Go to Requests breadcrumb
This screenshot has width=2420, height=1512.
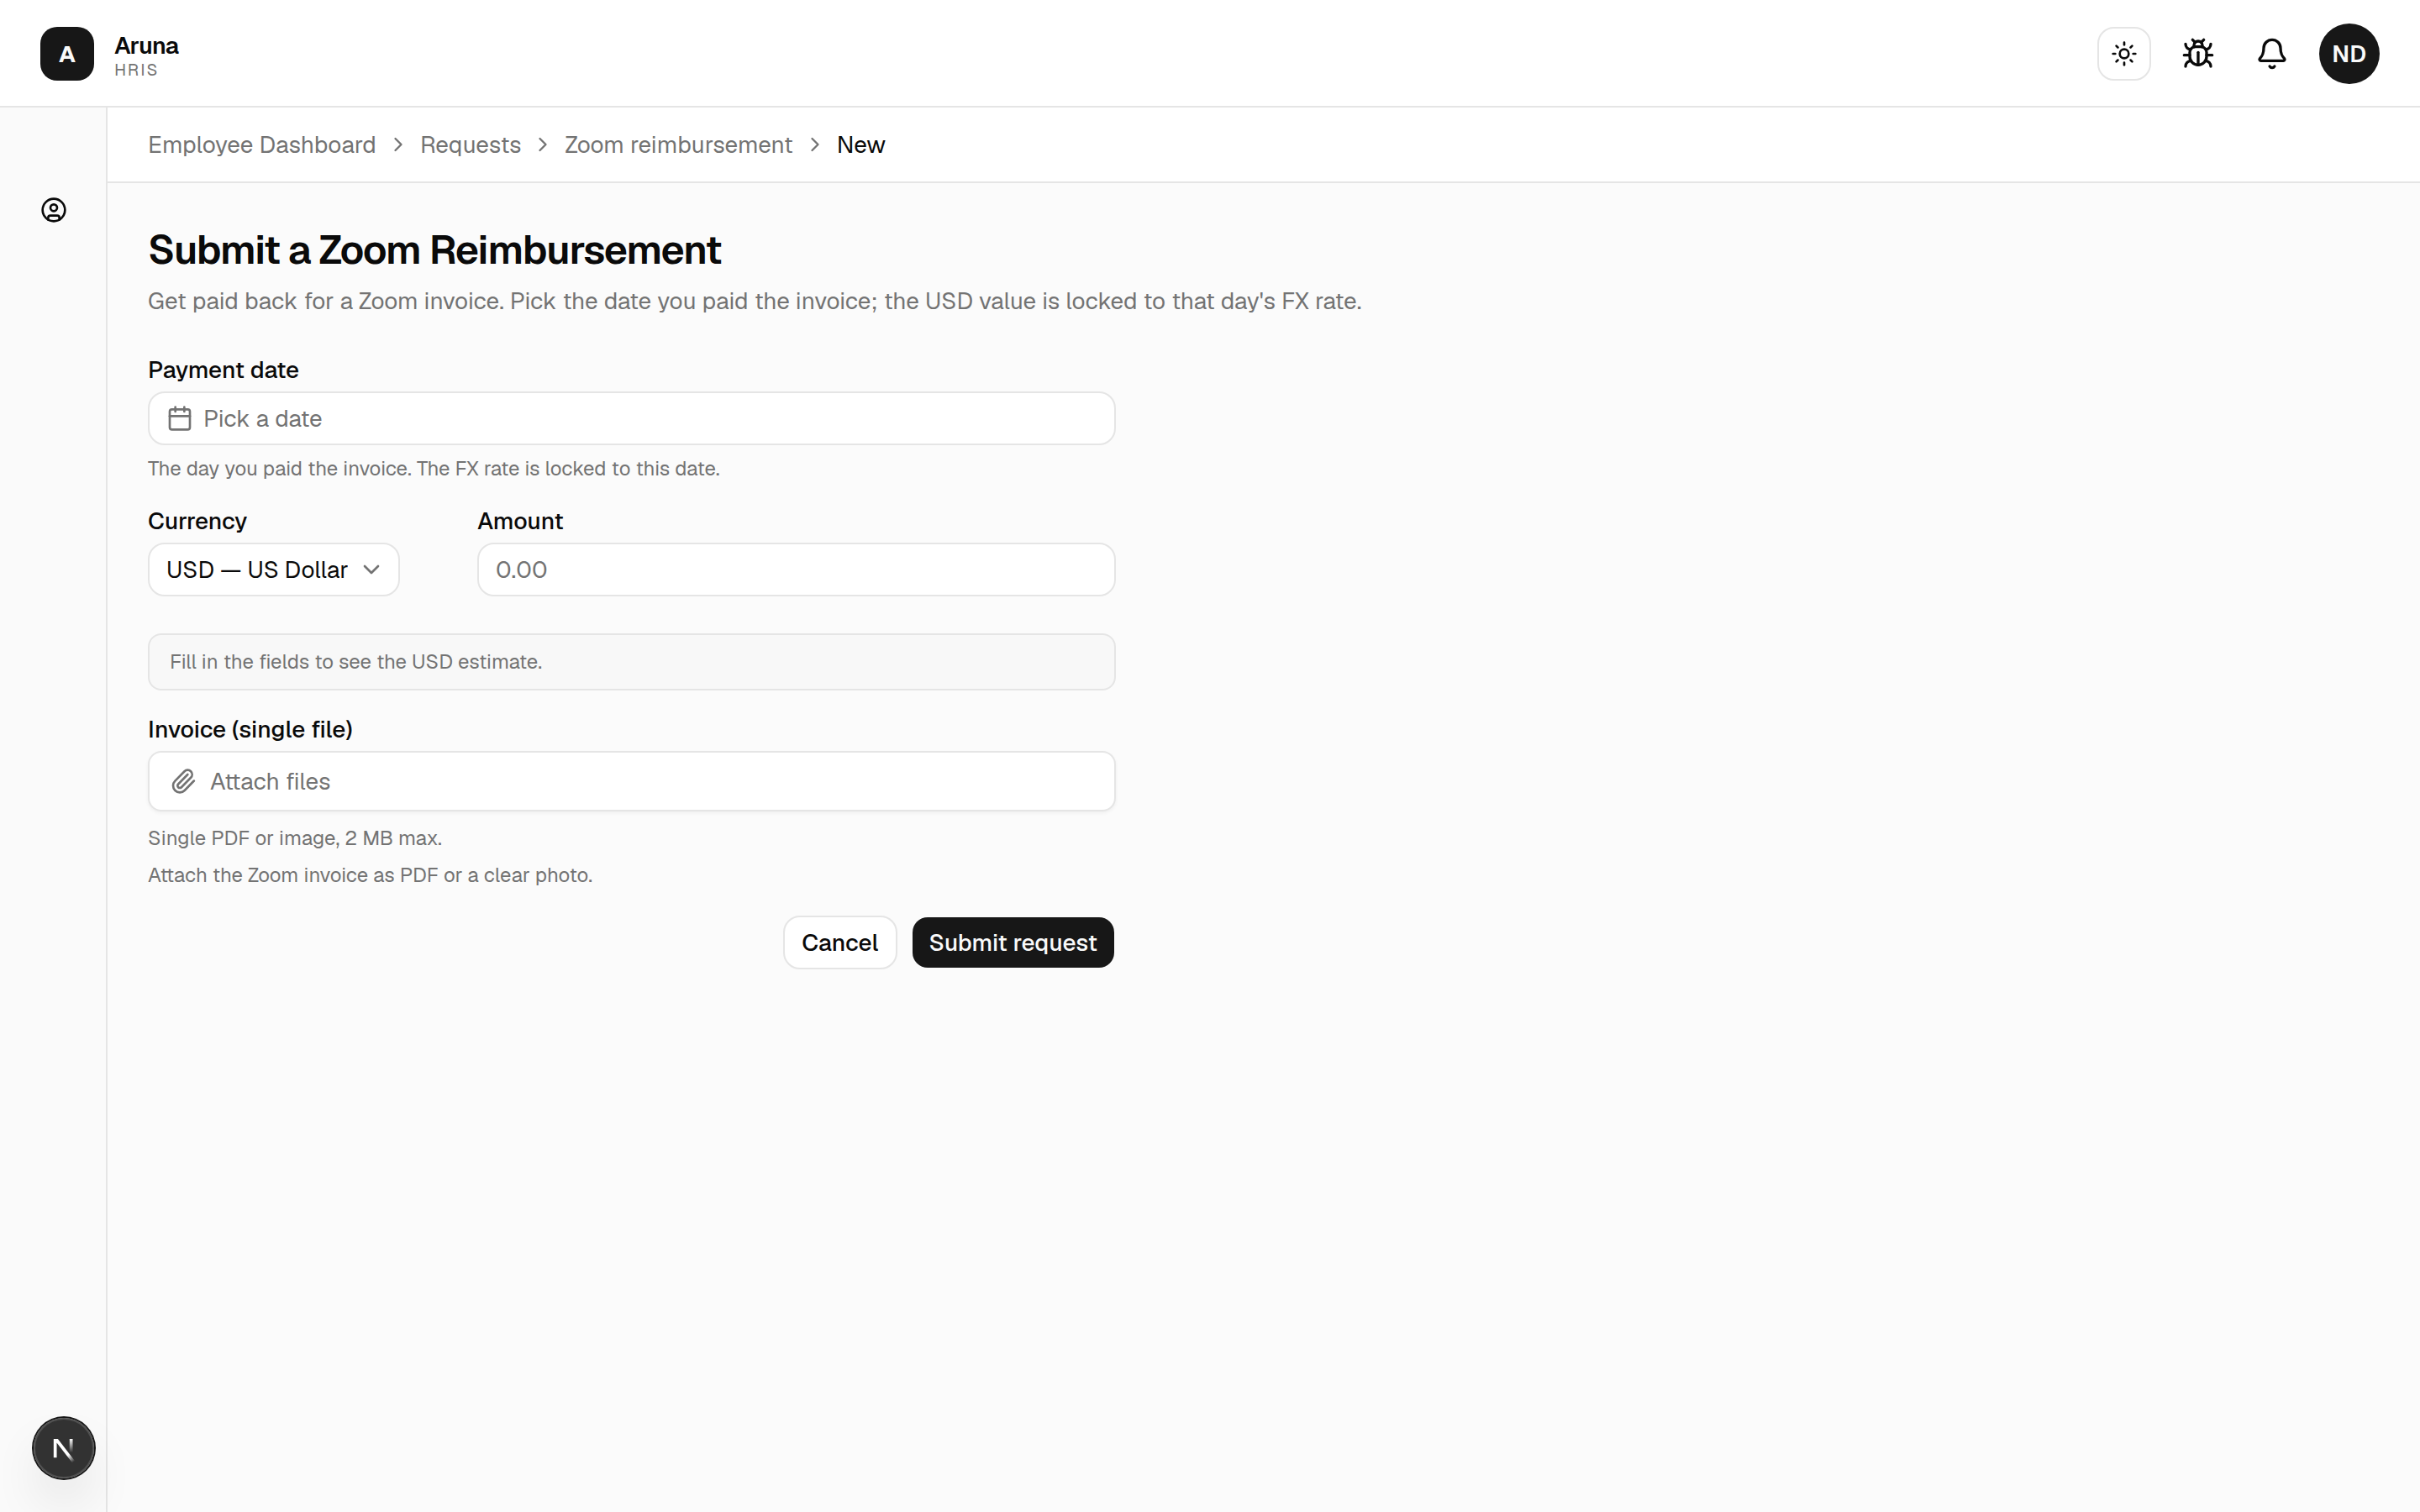click(x=470, y=145)
